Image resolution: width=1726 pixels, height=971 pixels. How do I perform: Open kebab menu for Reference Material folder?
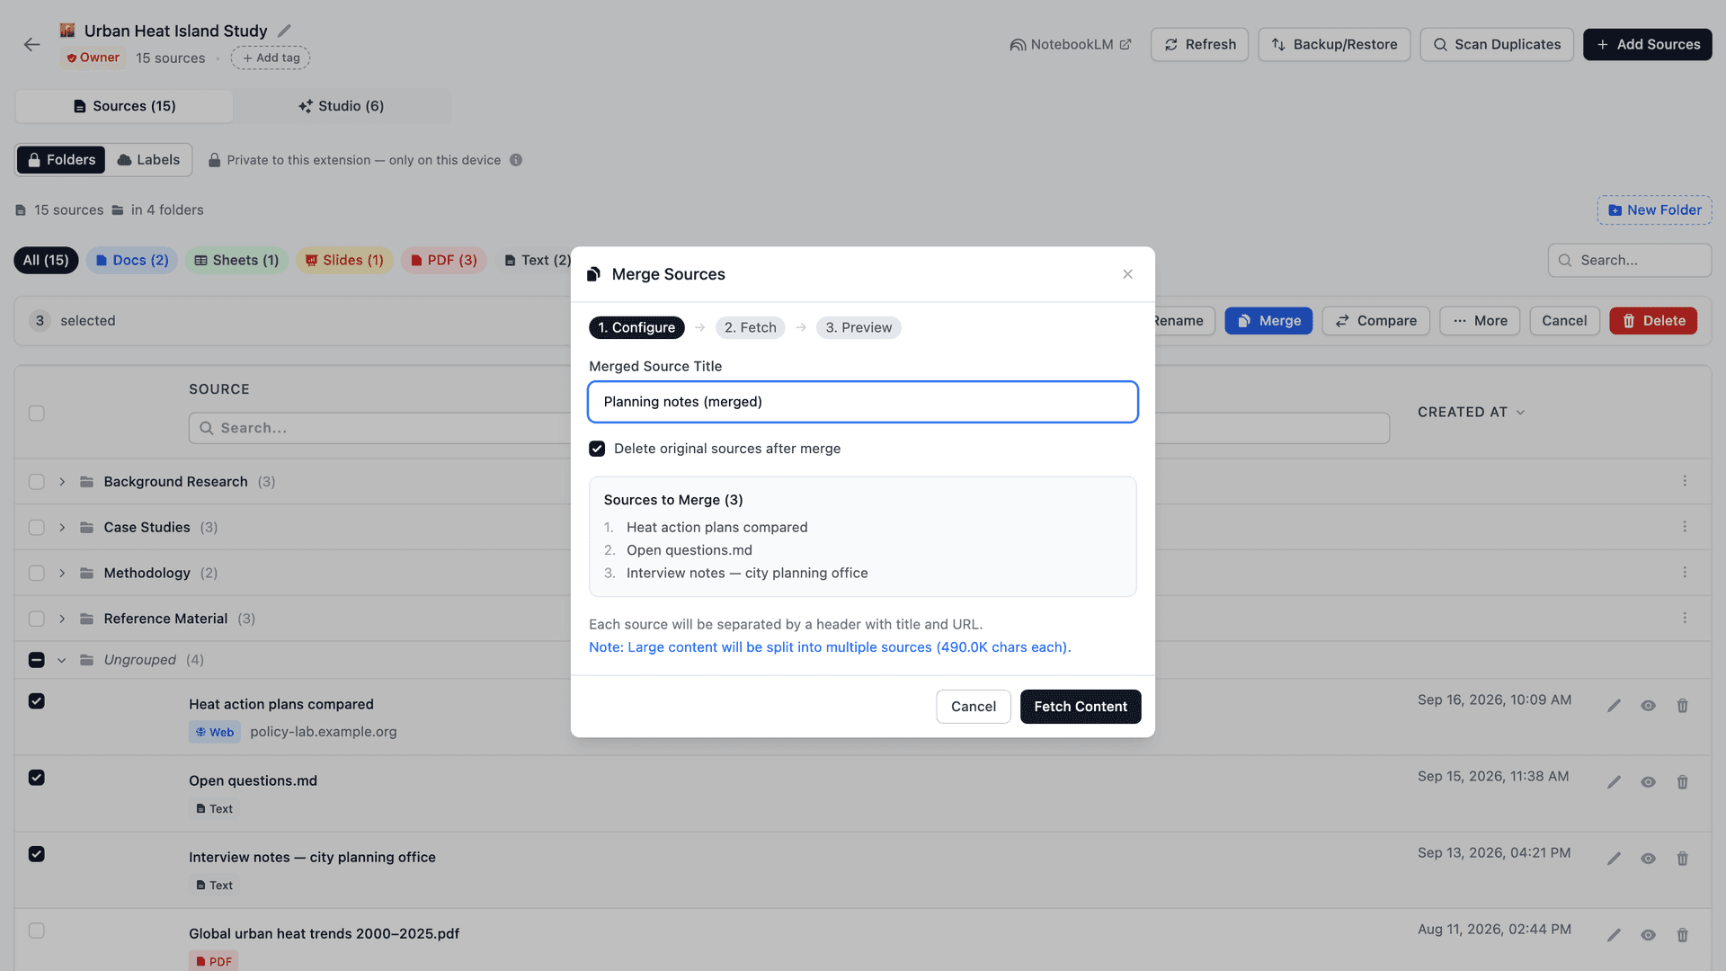point(1685,619)
